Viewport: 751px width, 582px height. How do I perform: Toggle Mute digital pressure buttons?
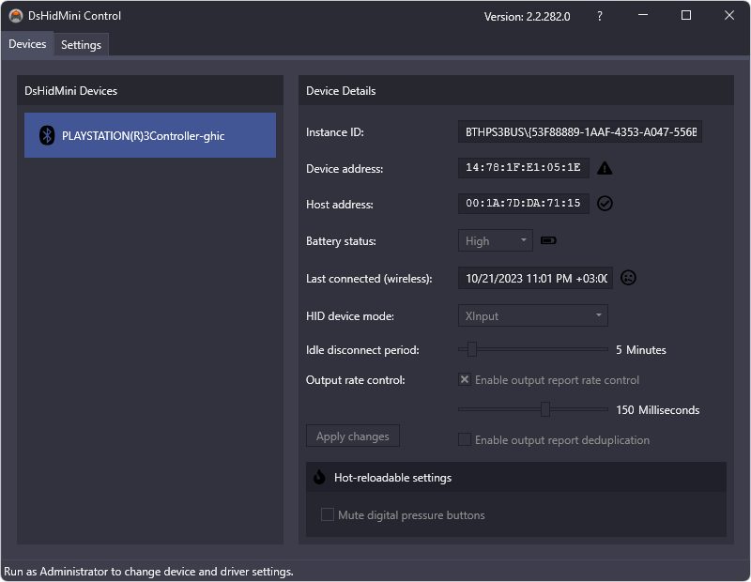coord(403,515)
